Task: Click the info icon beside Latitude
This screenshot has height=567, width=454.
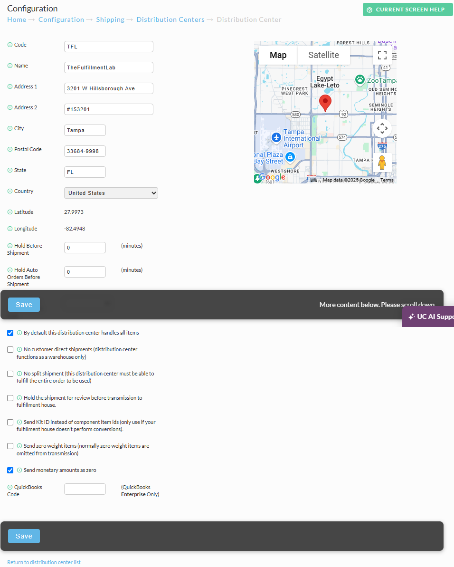Action: tap(10, 212)
